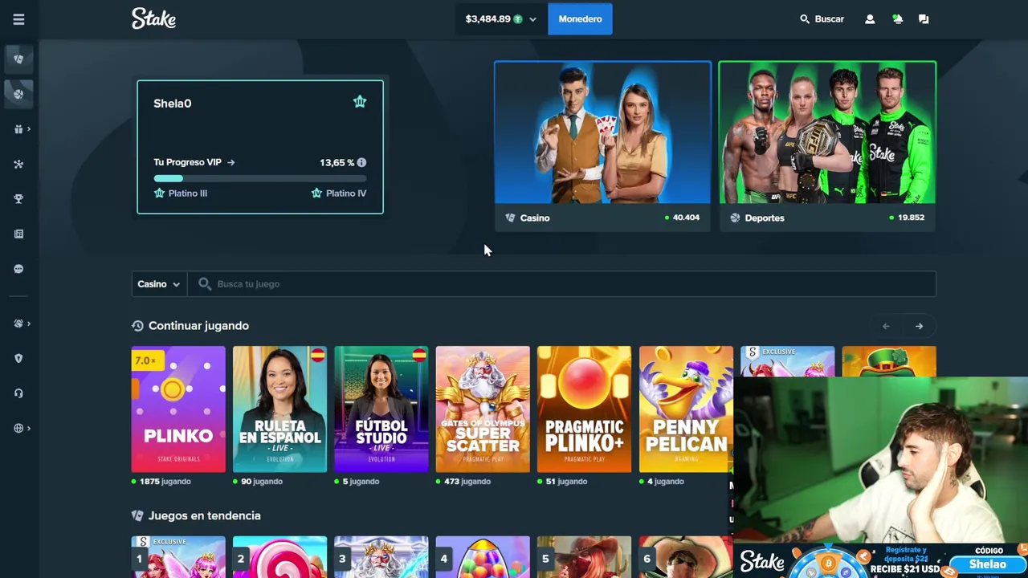Open the handshake sponsorships icon

point(18,324)
